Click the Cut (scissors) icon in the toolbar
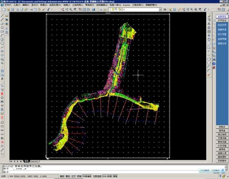Screen dimensions: 229x179 coord(31,9)
